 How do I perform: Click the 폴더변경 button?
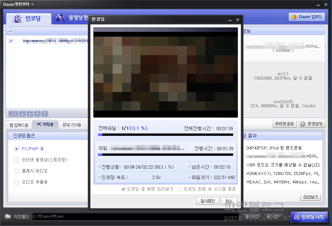[x=252, y=217]
